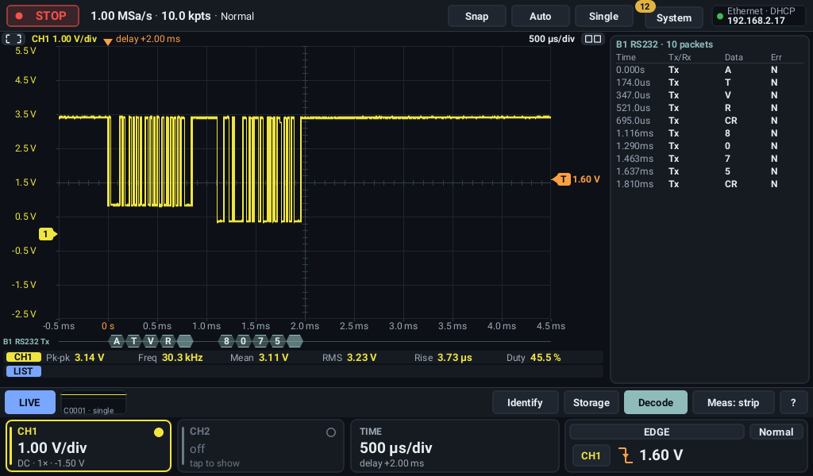Select packet row at 0.000s with data A
The height and width of the screenshot is (476, 813).
pyautogui.click(x=709, y=70)
